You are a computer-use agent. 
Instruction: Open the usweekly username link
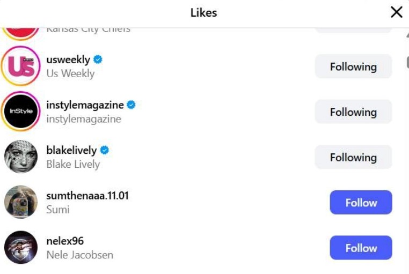click(x=68, y=60)
